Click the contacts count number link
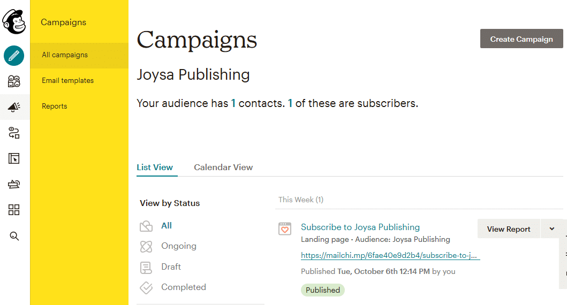This screenshot has width=567, height=305. tap(233, 103)
